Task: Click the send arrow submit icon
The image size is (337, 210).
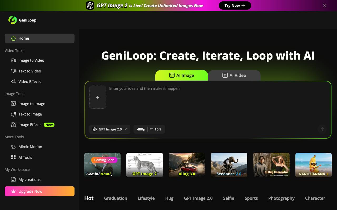Action: [x=322, y=129]
